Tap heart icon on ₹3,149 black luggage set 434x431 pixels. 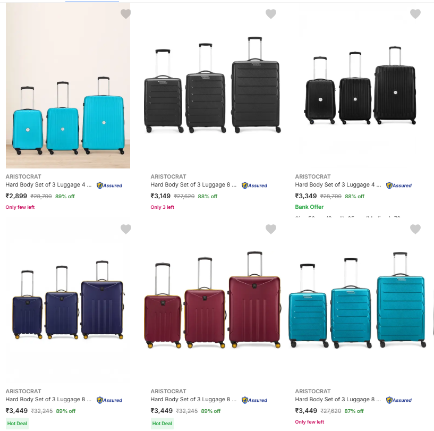(271, 14)
